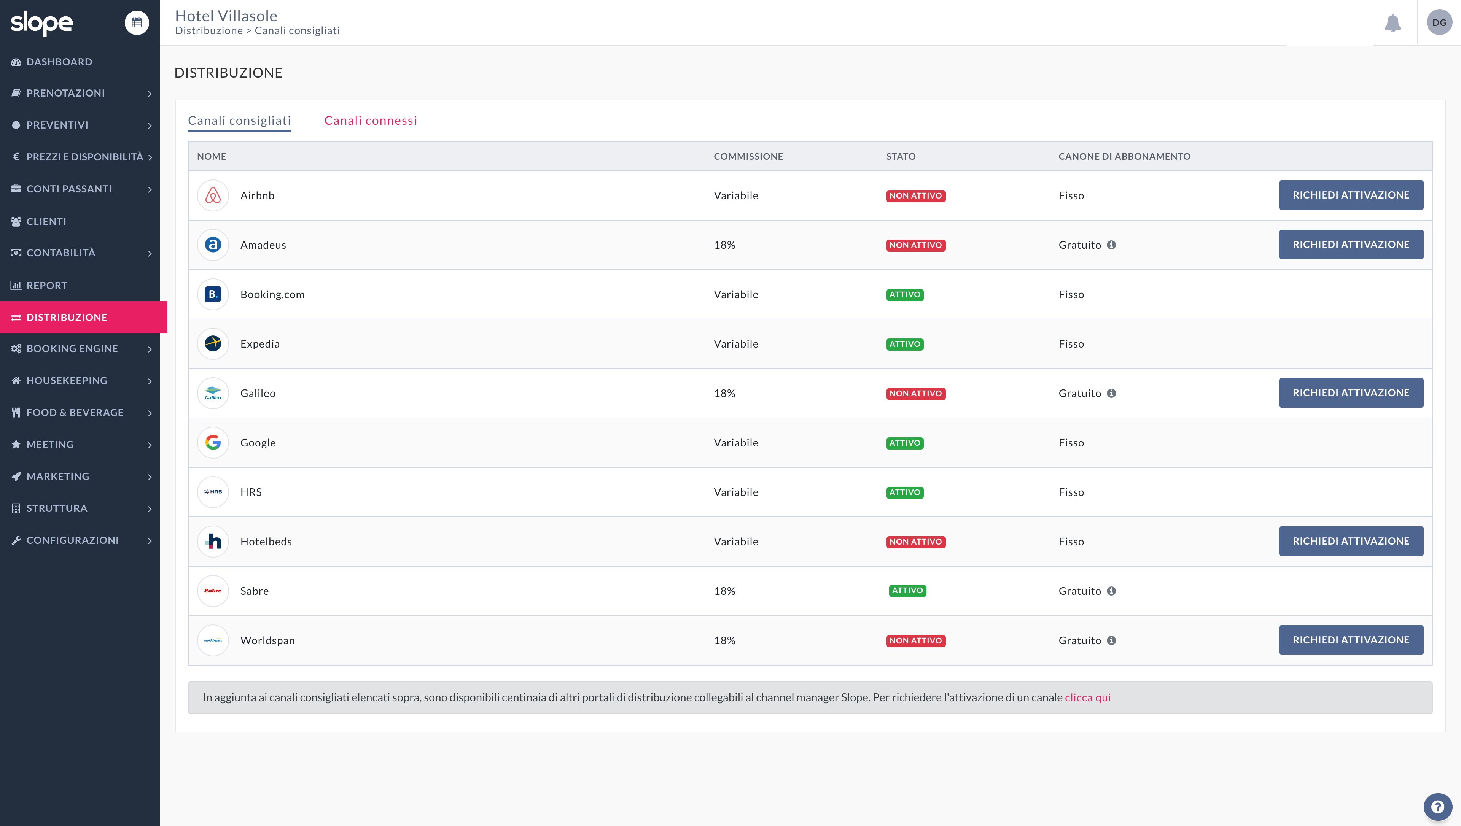This screenshot has height=826, width=1461.
Task: Click the notifications bell icon
Action: [1393, 23]
